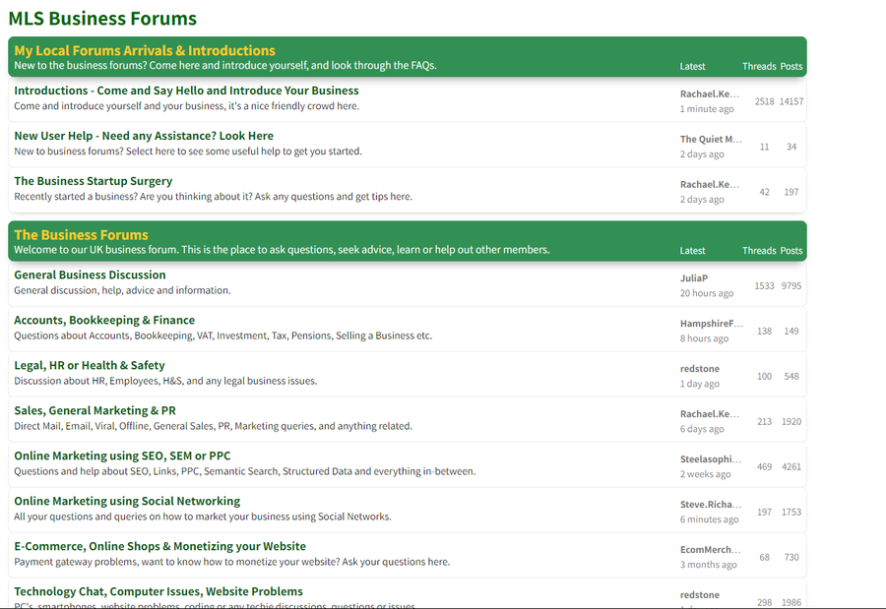The height and width of the screenshot is (609, 886).
Task: Open E-Commerce, Online Shops & Monetizing forum
Action: (159, 546)
